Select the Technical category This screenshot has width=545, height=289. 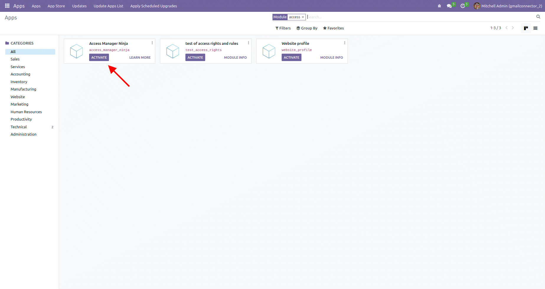[19, 127]
